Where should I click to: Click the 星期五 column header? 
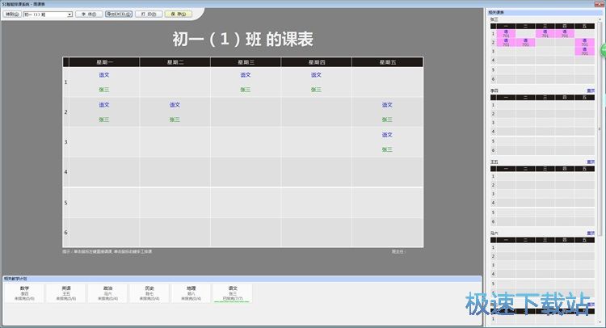[x=388, y=62]
